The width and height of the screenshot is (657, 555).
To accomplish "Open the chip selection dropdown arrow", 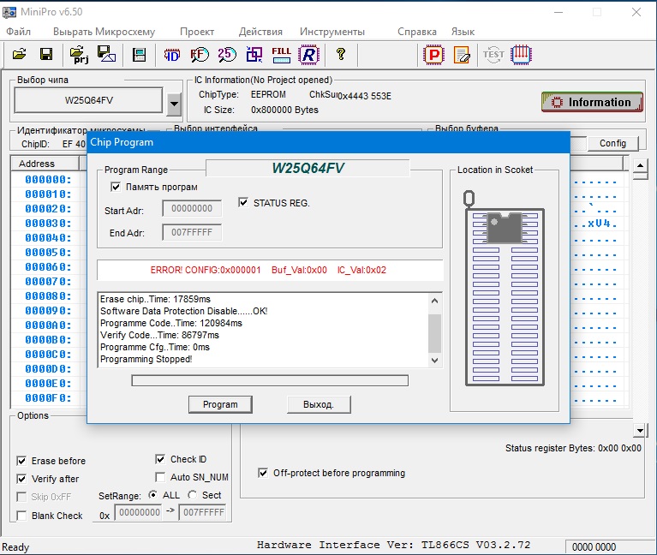I will (x=175, y=104).
